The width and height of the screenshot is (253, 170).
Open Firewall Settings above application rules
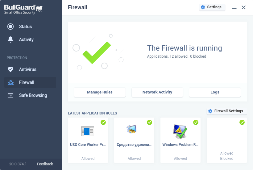pos(226,111)
